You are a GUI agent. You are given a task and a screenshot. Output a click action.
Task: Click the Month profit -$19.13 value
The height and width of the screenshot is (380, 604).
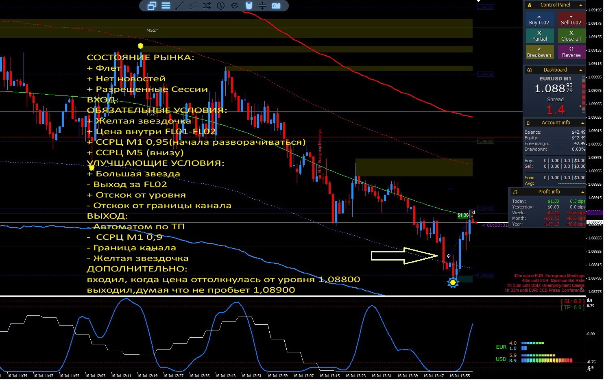pos(552,218)
